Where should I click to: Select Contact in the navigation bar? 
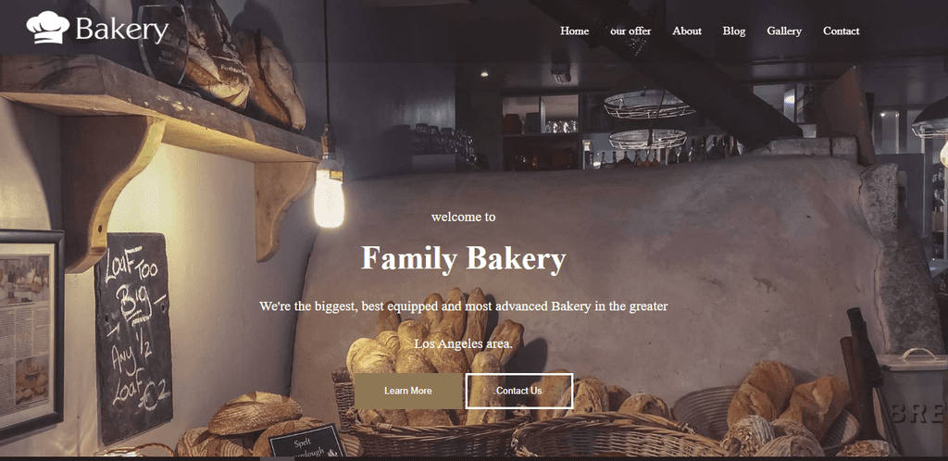[x=841, y=31]
